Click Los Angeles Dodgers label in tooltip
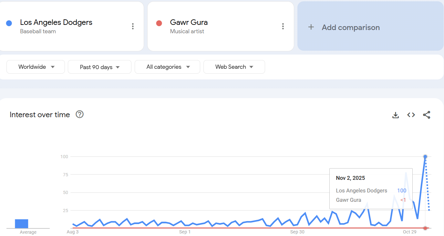This screenshot has width=444, height=236. point(362,190)
